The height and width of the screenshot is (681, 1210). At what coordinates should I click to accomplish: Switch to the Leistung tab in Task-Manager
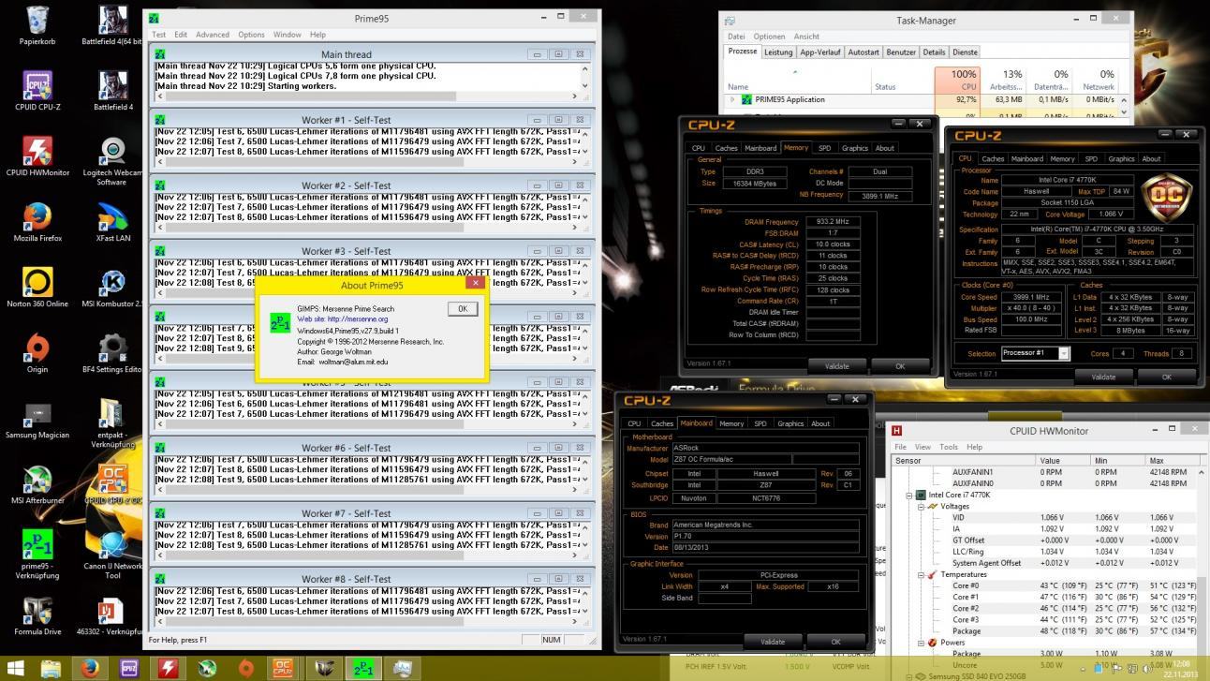click(777, 52)
